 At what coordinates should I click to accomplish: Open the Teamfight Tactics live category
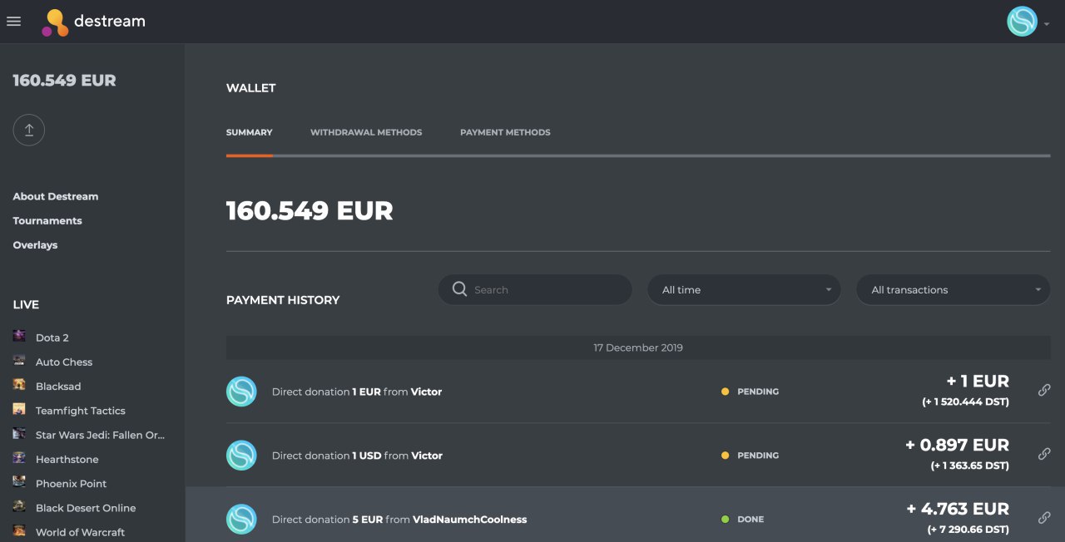pyautogui.click(x=81, y=411)
